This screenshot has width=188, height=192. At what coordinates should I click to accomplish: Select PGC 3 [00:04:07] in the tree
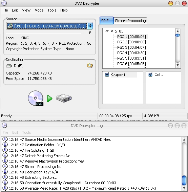tap(131, 47)
